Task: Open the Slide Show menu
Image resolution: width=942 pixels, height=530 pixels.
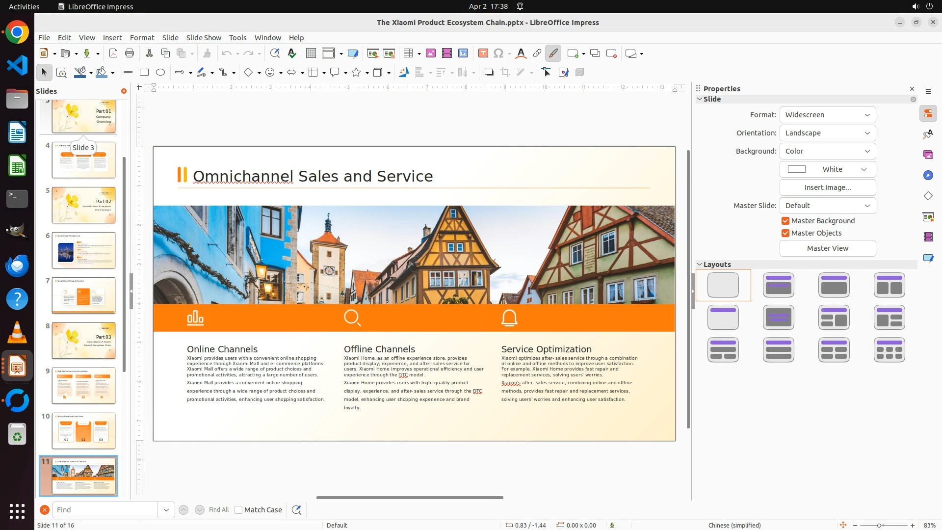Action: tap(204, 37)
